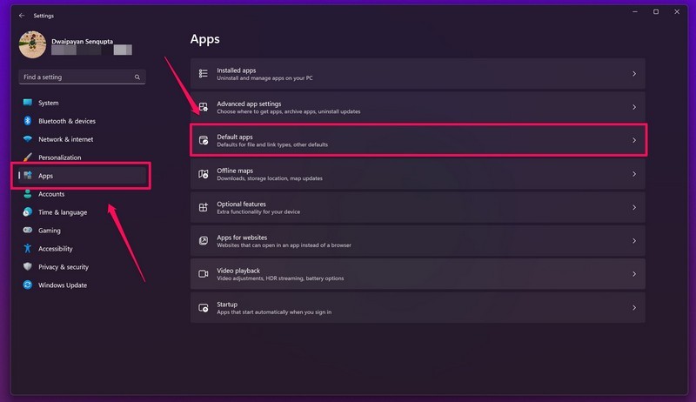Click the Find a setting search box

coord(77,77)
